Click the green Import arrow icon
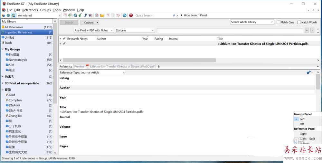 80,15
